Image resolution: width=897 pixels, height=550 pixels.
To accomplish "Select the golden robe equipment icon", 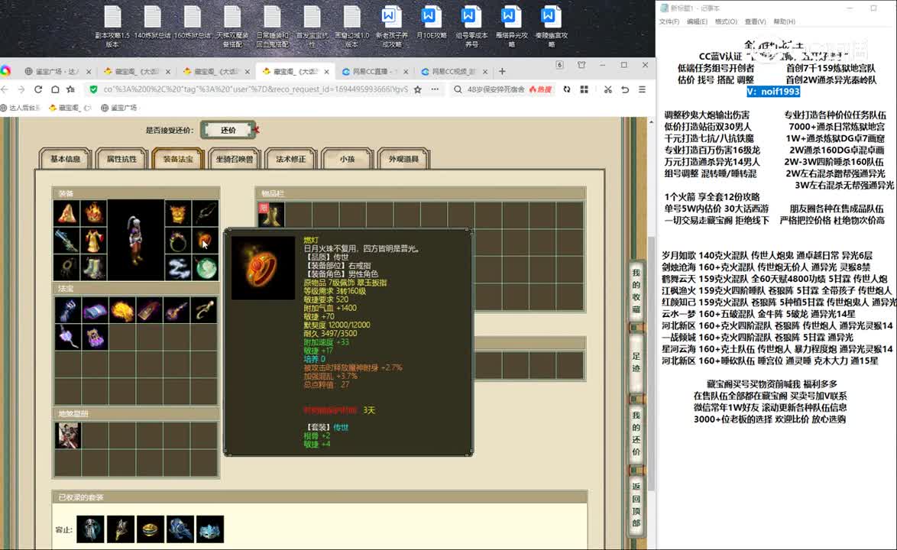I will click(x=93, y=241).
